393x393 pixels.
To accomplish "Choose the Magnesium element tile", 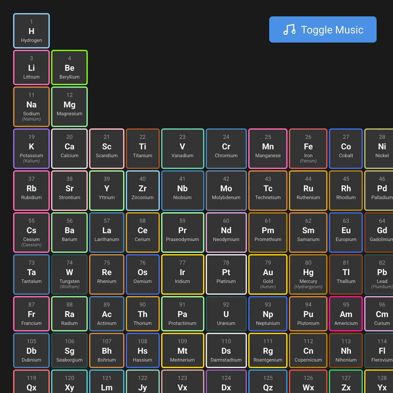I will click(x=69, y=107).
